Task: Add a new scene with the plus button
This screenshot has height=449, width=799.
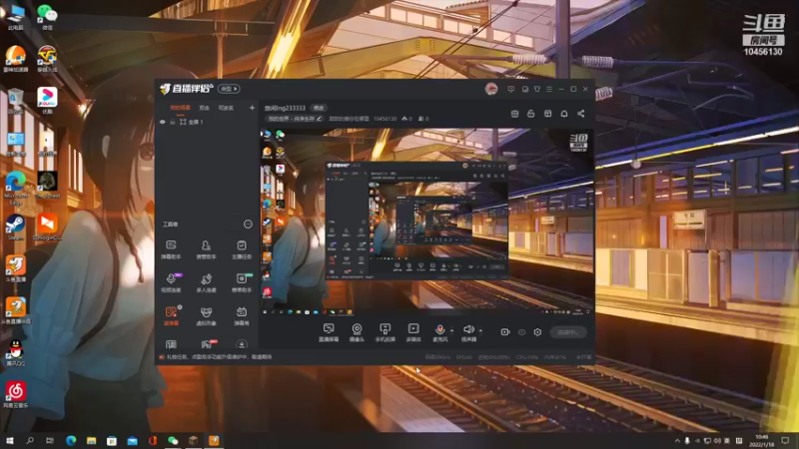Action: pos(252,108)
